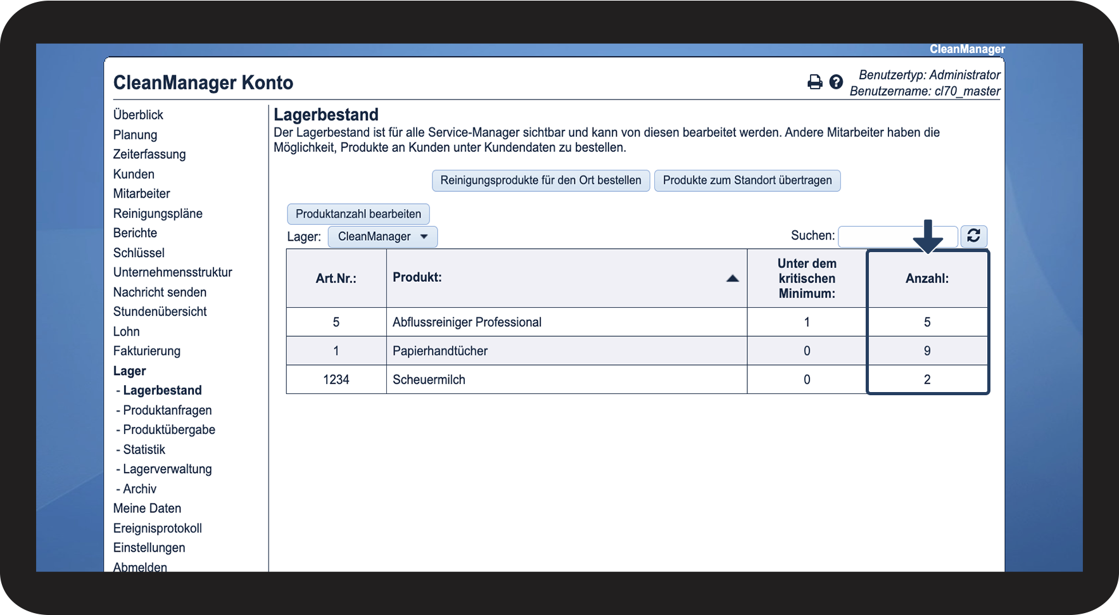Open Produktanfragen submenu entry
Image resolution: width=1119 pixels, height=615 pixels.
tap(167, 410)
